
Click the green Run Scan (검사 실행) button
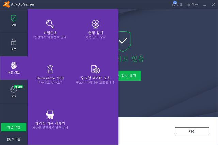click(129, 76)
